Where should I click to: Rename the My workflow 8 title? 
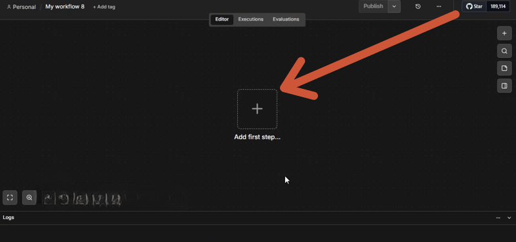(x=65, y=6)
